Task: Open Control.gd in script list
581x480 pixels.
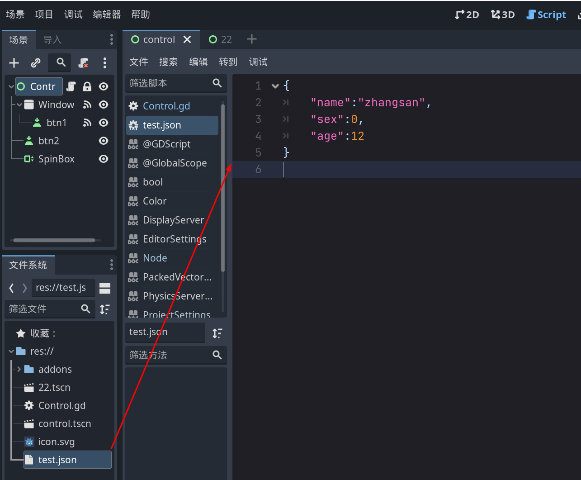Action: pos(172,106)
